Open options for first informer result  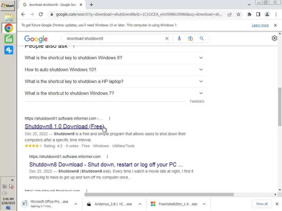tap(110, 118)
